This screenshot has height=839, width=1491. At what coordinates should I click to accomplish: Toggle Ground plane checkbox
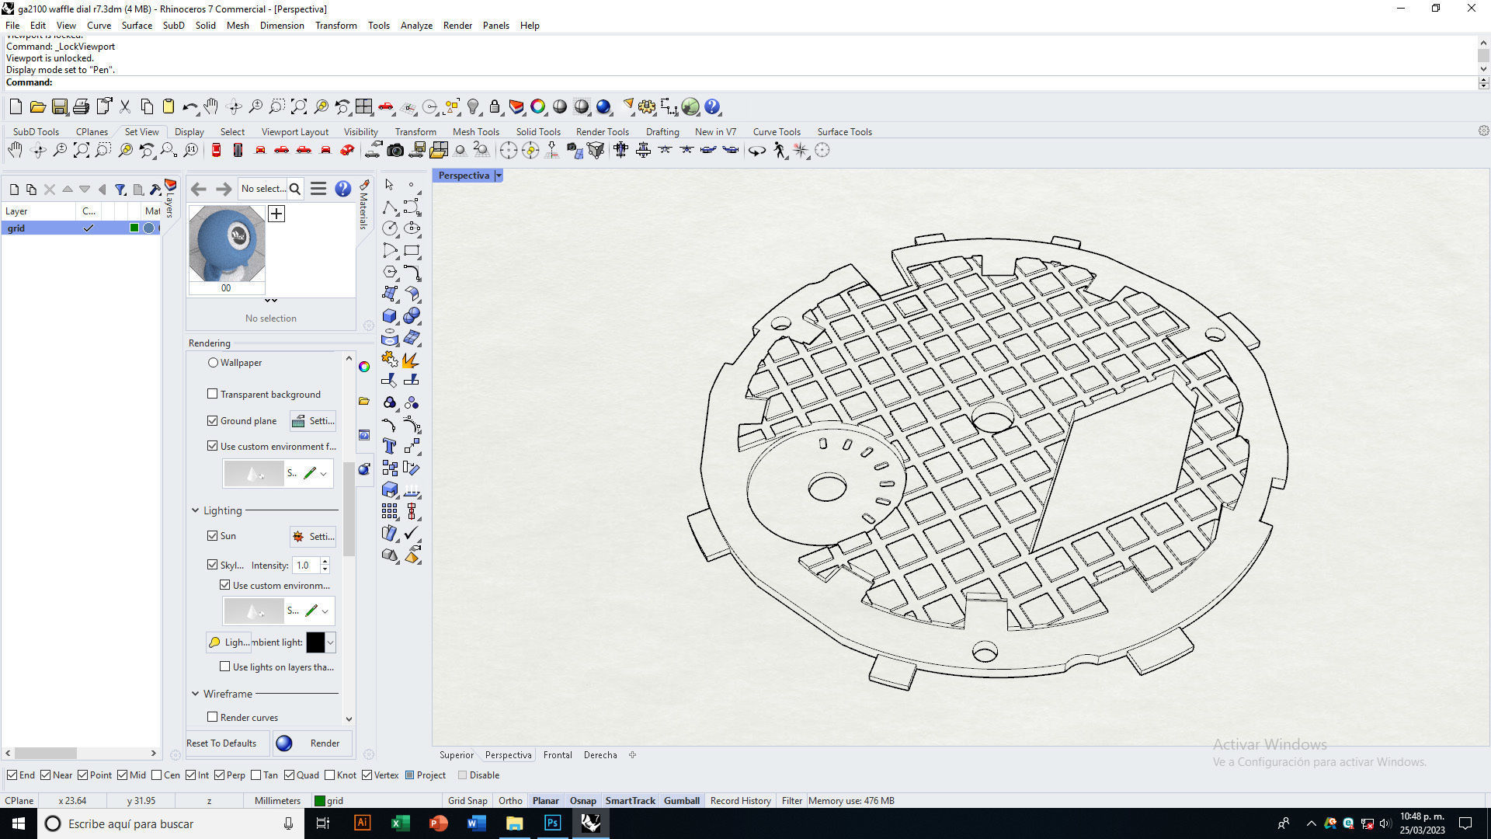pos(212,420)
